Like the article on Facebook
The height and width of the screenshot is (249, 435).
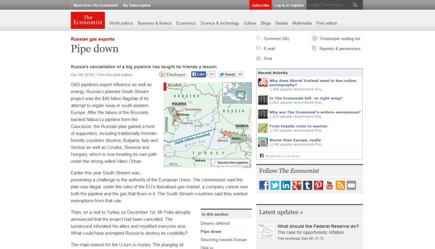pyautogui.click(x=198, y=74)
